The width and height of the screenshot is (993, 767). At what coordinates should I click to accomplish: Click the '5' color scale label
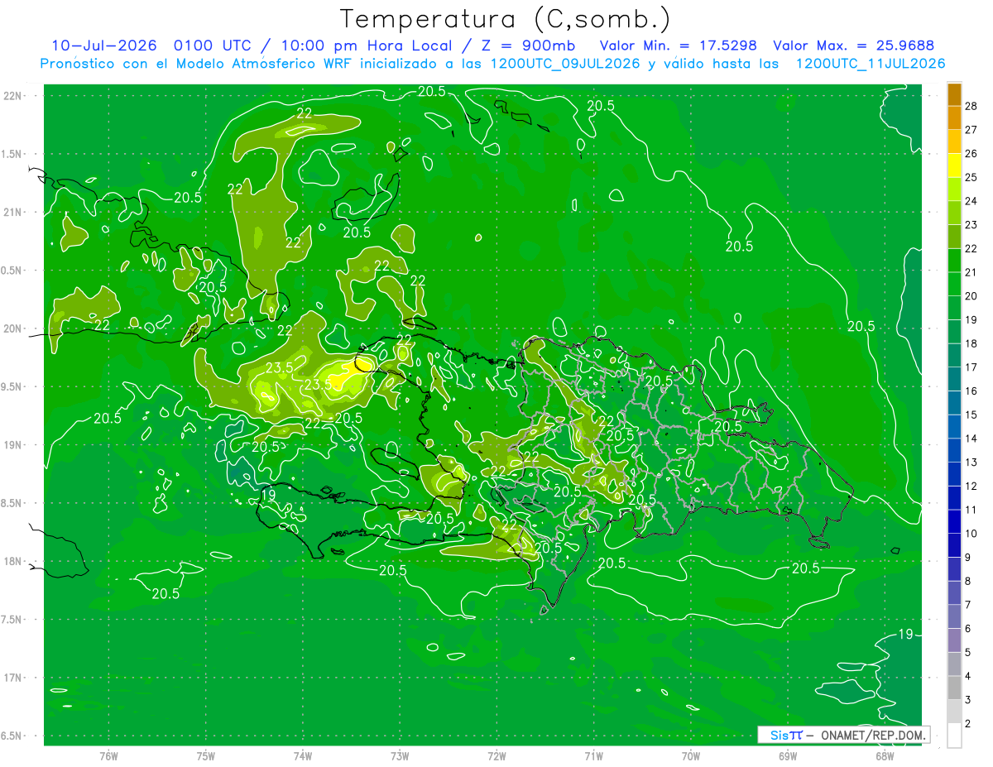[969, 653]
